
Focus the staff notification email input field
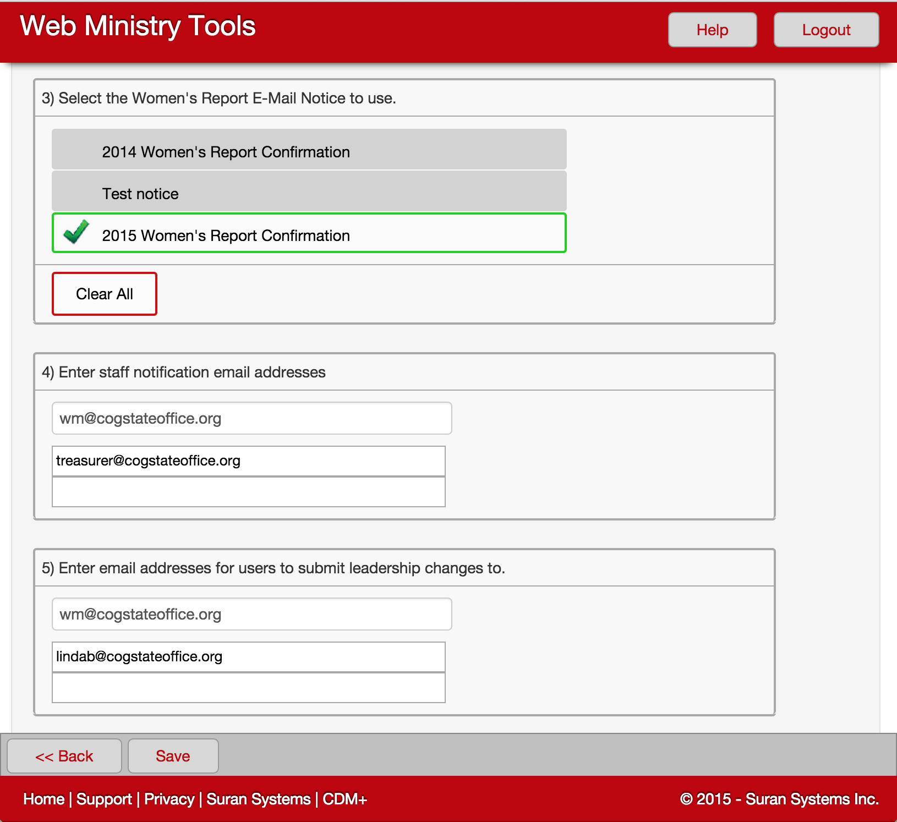pyautogui.click(x=251, y=418)
